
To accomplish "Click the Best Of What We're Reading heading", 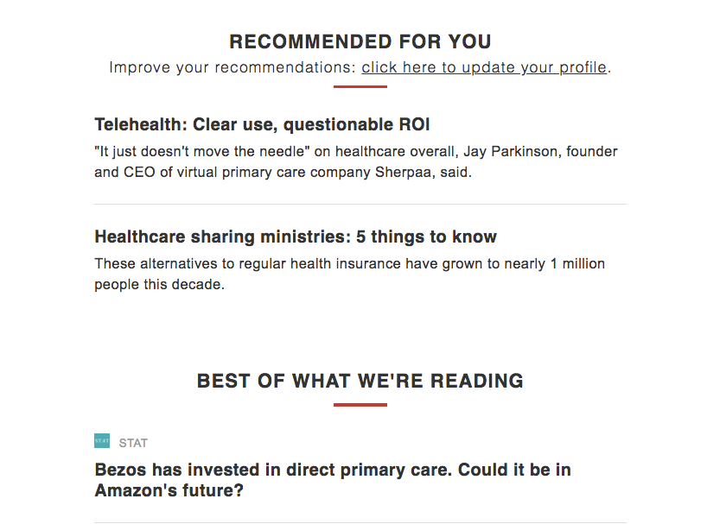I will (x=360, y=381).
